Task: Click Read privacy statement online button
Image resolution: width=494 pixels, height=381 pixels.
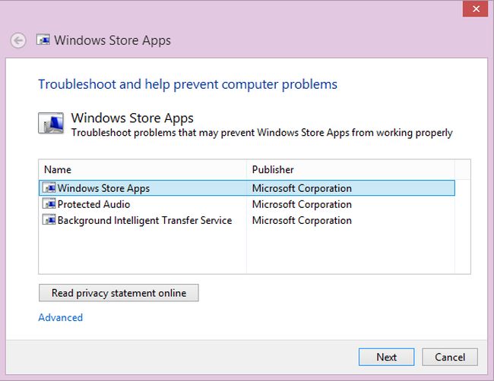Action: pos(119,293)
